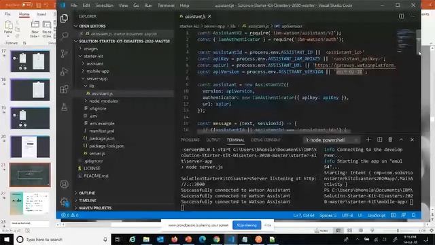Click the Stop sharing button
The image size is (435, 245).
click(247, 225)
